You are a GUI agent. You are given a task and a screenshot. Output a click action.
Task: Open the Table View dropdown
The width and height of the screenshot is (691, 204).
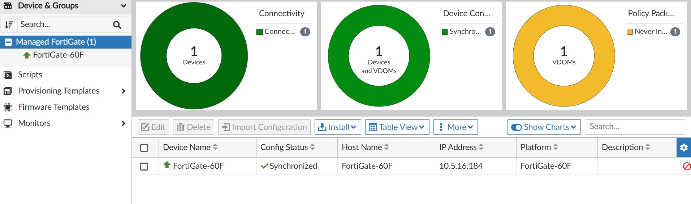[397, 127]
